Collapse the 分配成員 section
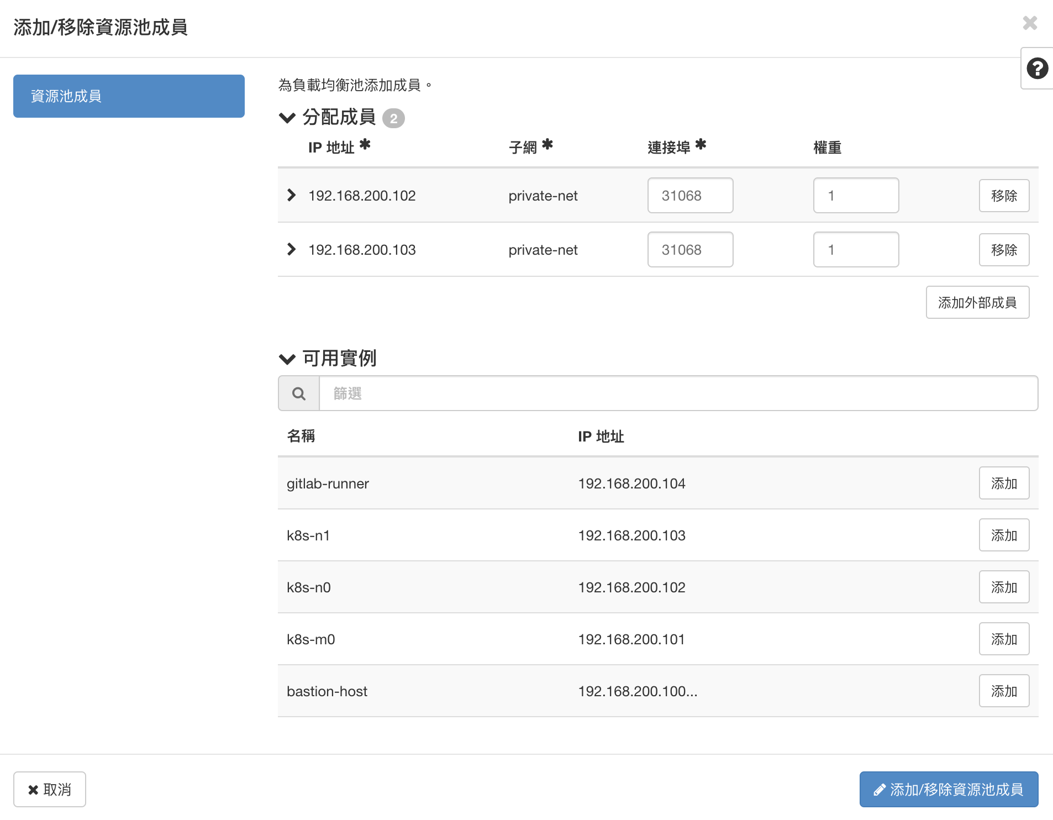The height and width of the screenshot is (820, 1053). click(287, 118)
